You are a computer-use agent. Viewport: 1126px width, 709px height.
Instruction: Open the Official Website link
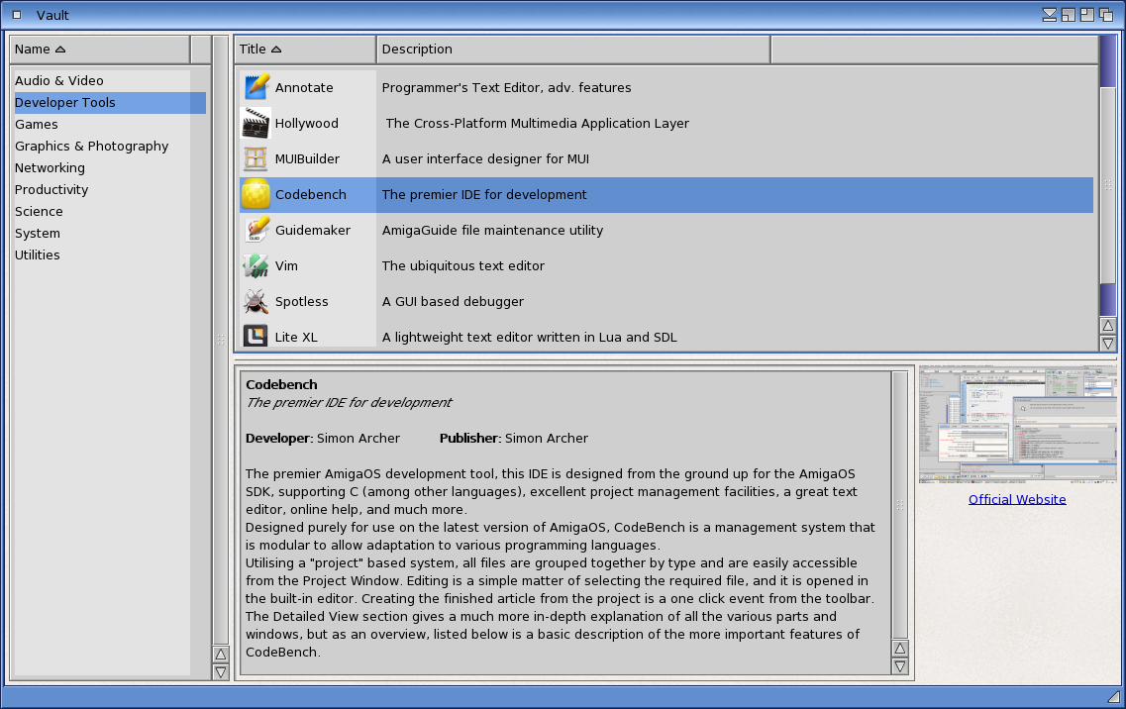coord(1017,500)
